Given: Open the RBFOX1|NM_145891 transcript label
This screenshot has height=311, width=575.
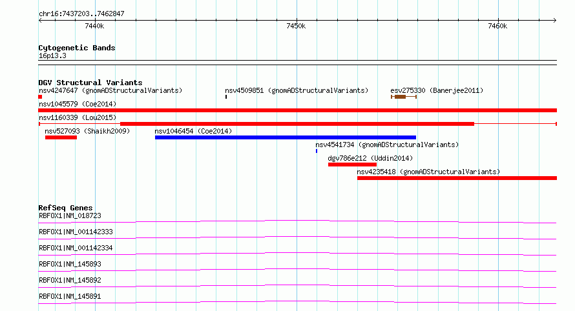Looking at the screenshot, I should [x=70, y=296].
